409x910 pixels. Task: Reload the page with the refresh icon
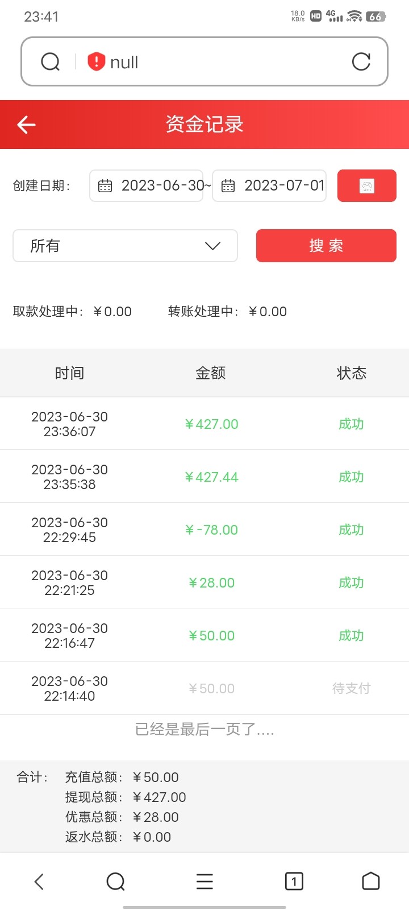(361, 61)
